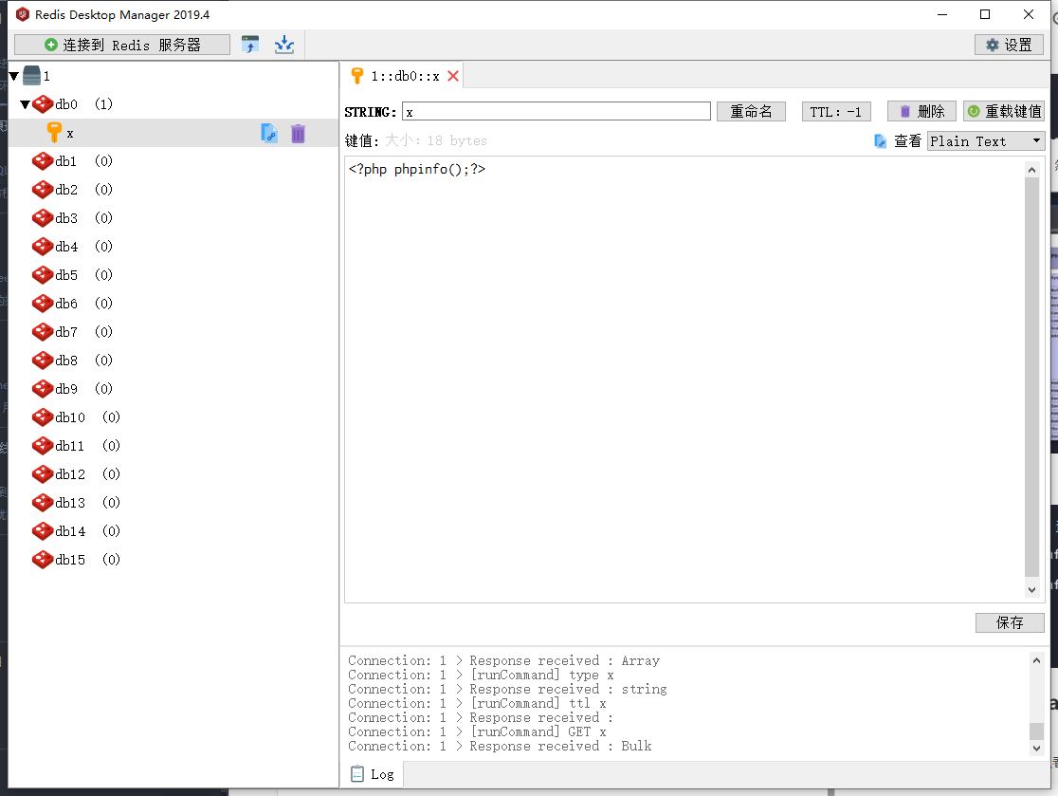The height and width of the screenshot is (796, 1058).
Task: Click the TTL: -1 button
Action: coord(836,111)
